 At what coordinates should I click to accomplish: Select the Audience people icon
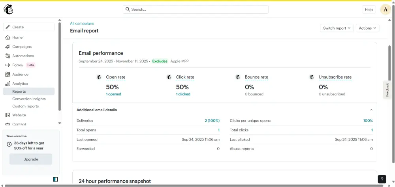[8, 74]
